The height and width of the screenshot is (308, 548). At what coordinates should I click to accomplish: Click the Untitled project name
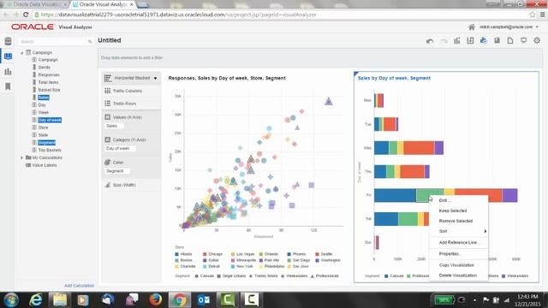point(110,40)
